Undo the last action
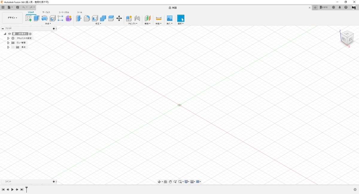Screen dimensions: 359x194 (24, 7)
